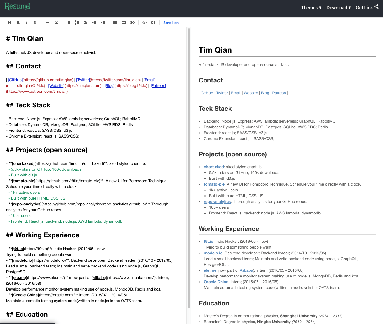Viewport: 383px width, 324px height.
Task: Click the Resumd logo
Action: [x=17, y=6]
